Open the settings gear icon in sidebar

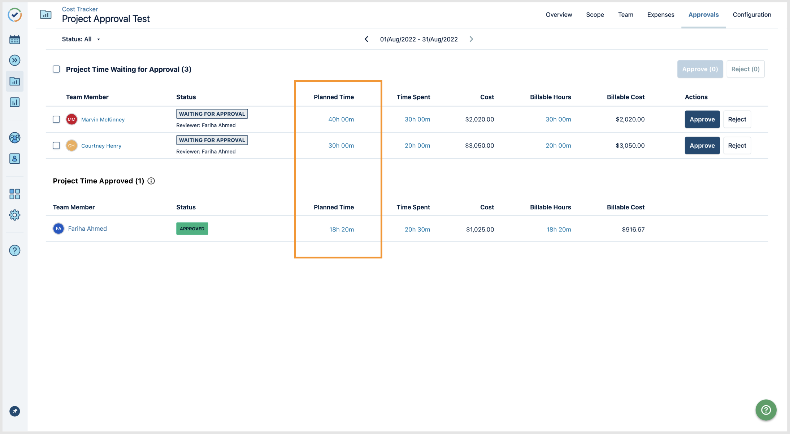tap(14, 215)
